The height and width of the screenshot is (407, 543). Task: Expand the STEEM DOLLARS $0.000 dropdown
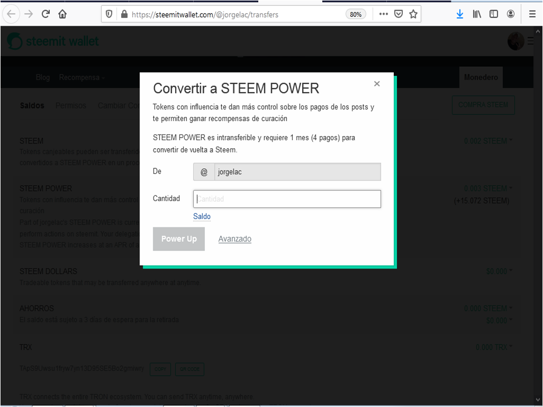point(499,271)
